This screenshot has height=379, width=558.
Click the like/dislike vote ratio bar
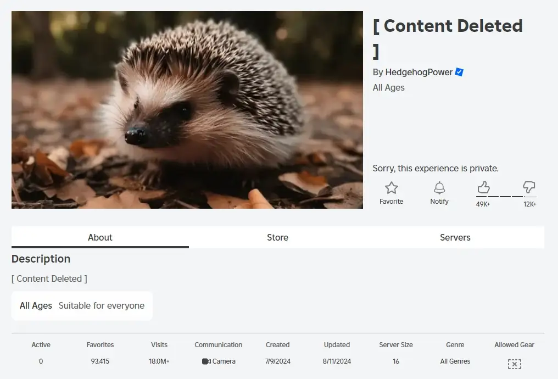tap(506, 197)
